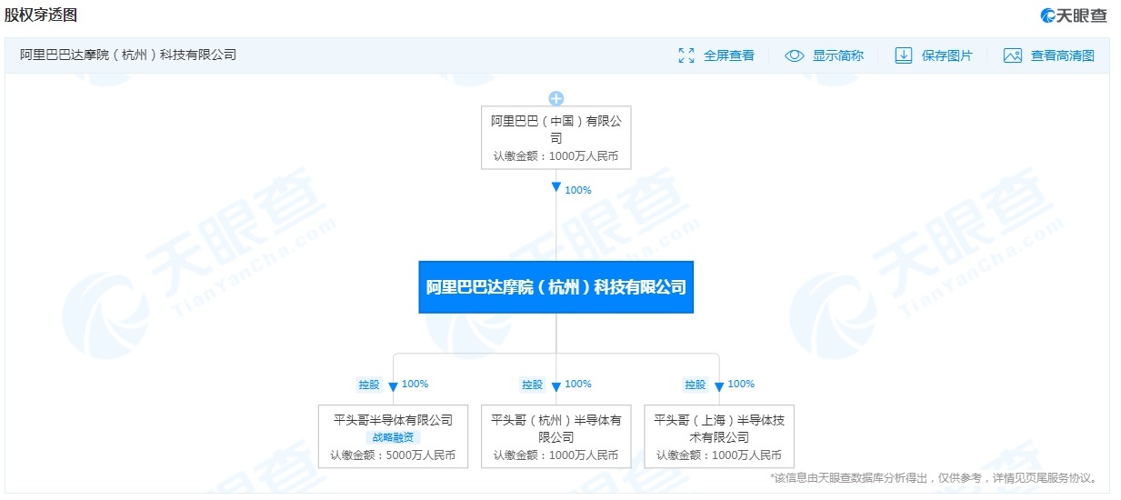Click central 阿里巴巴达摩院（杭州）科技有限公司 node
1121x500 pixels.
click(555, 287)
